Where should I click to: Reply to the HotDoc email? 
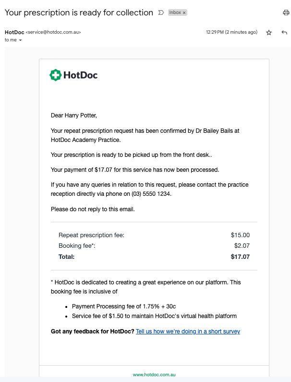(x=284, y=33)
